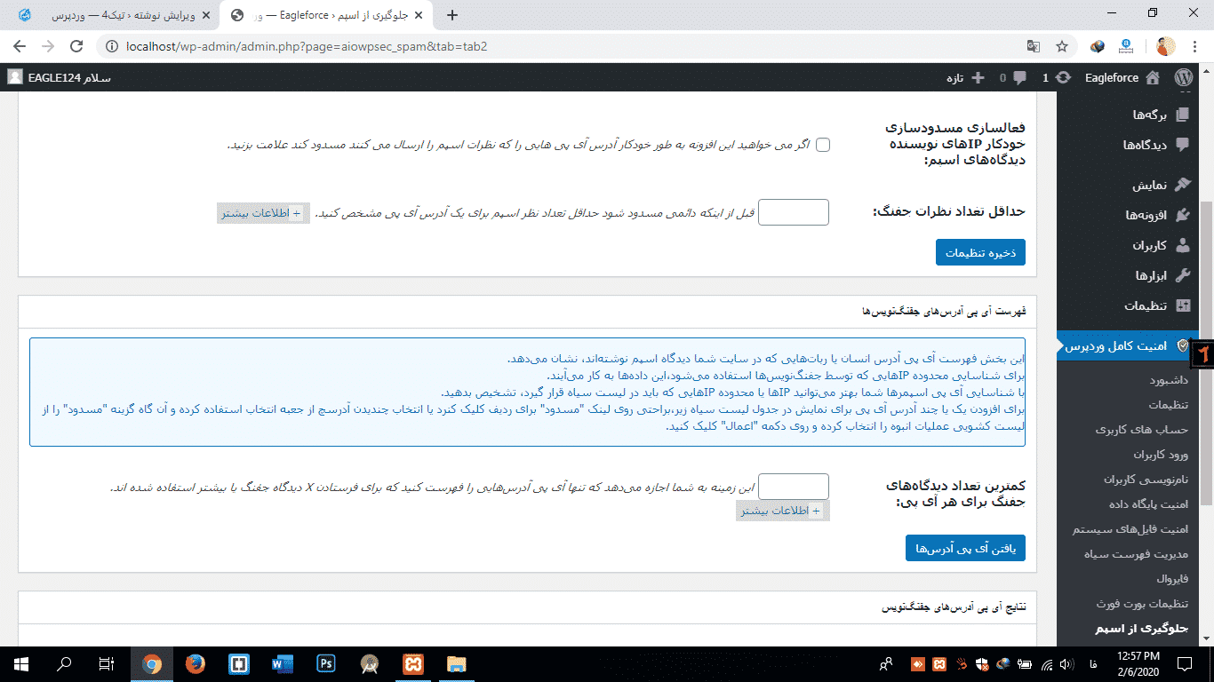
Task: Open the Chrome profile avatar
Action: (x=1166, y=46)
